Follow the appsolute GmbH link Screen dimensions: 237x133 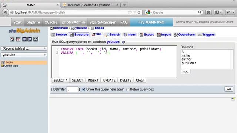pos(223,22)
